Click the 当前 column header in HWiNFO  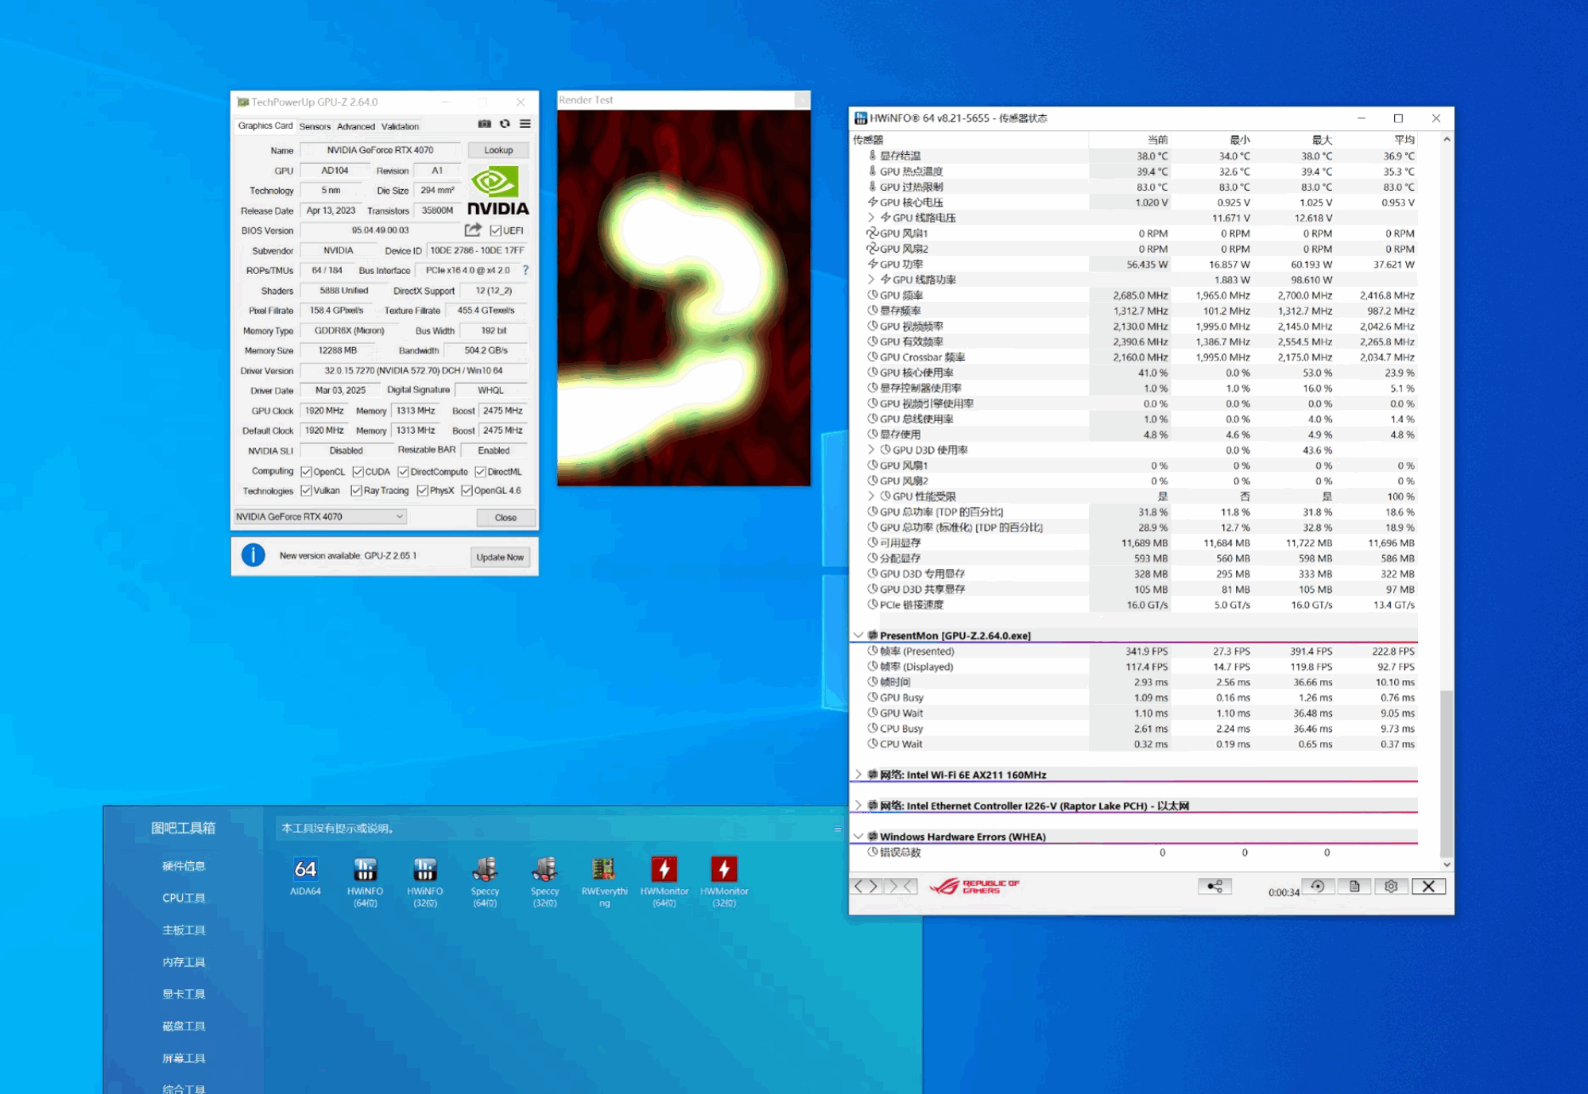click(1157, 140)
